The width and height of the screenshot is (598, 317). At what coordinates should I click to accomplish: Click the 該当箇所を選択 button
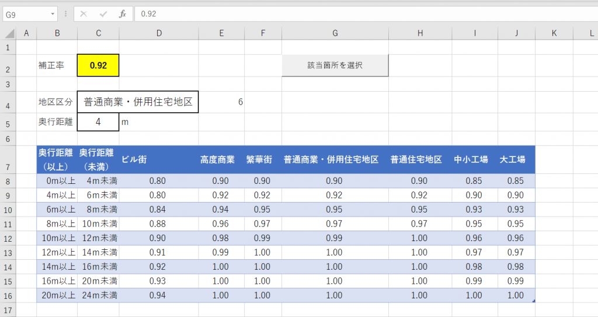click(335, 65)
